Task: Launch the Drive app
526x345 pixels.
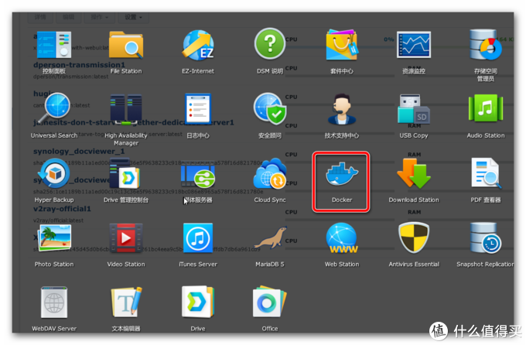Action: pos(198,302)
